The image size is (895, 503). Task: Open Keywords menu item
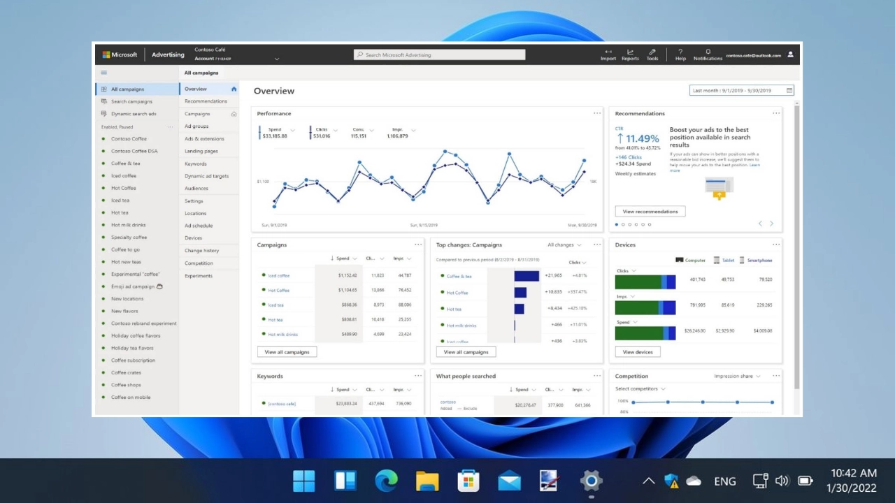tap(196, 163)
